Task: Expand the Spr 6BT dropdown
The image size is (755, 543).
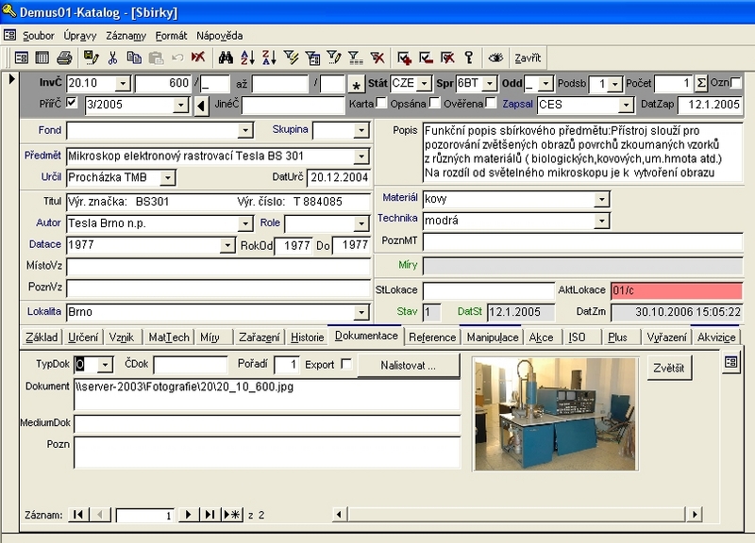Action: click(x=489, y=84)
